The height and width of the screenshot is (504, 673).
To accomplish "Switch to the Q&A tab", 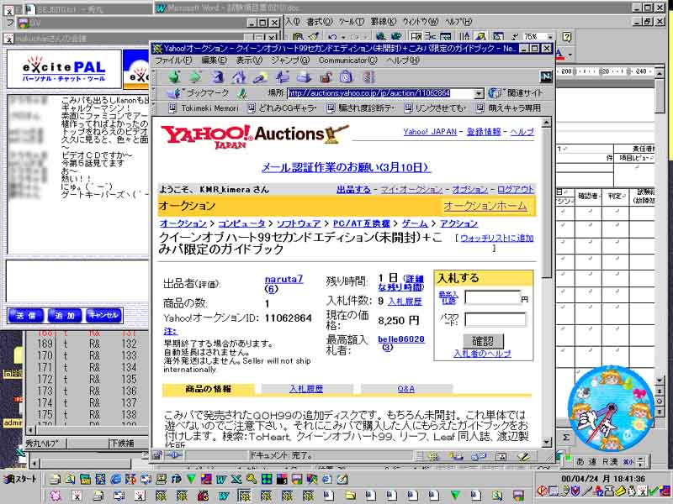I will (x=406, y=389).
